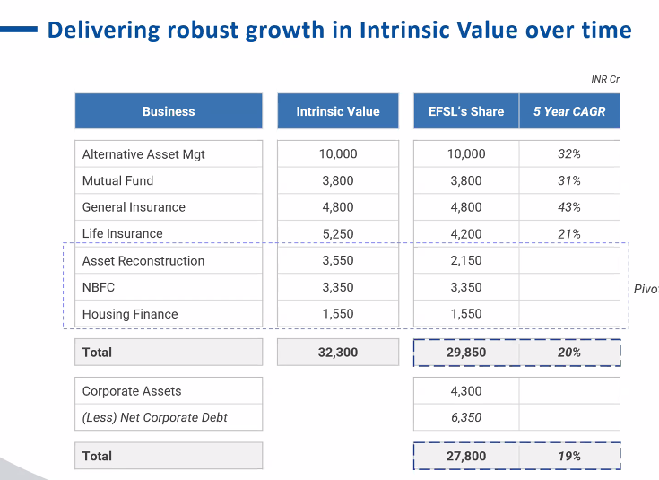Select the 27,800 final total cell
This screenshot has height=480, width=659.
point(466,456)
